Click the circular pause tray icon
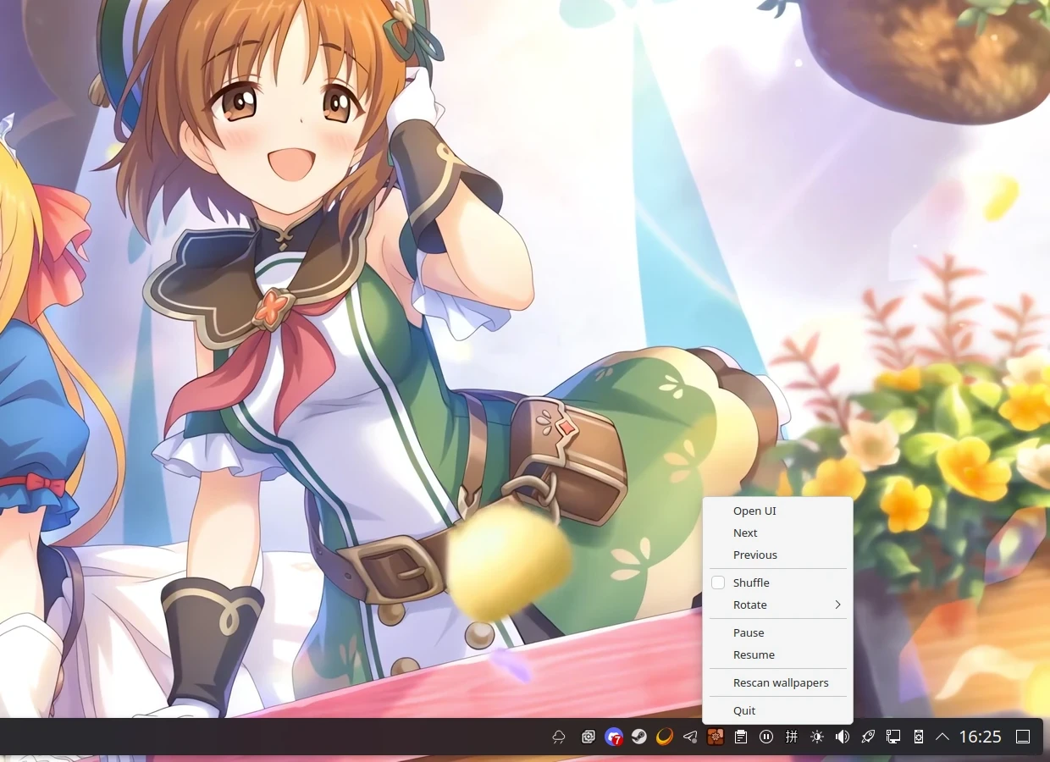The width and height of the screenshot is (1050, 762). tap(766, 737)
